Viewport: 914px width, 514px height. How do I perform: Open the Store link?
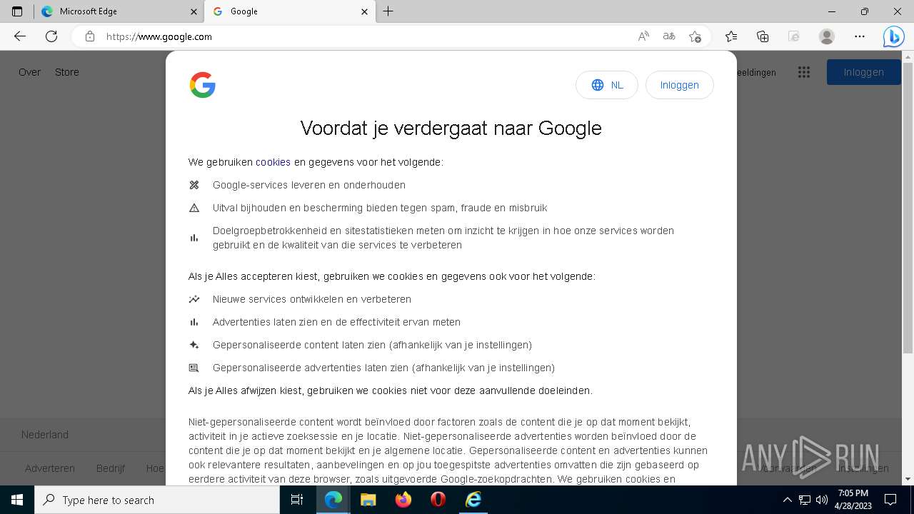point(67,72)
